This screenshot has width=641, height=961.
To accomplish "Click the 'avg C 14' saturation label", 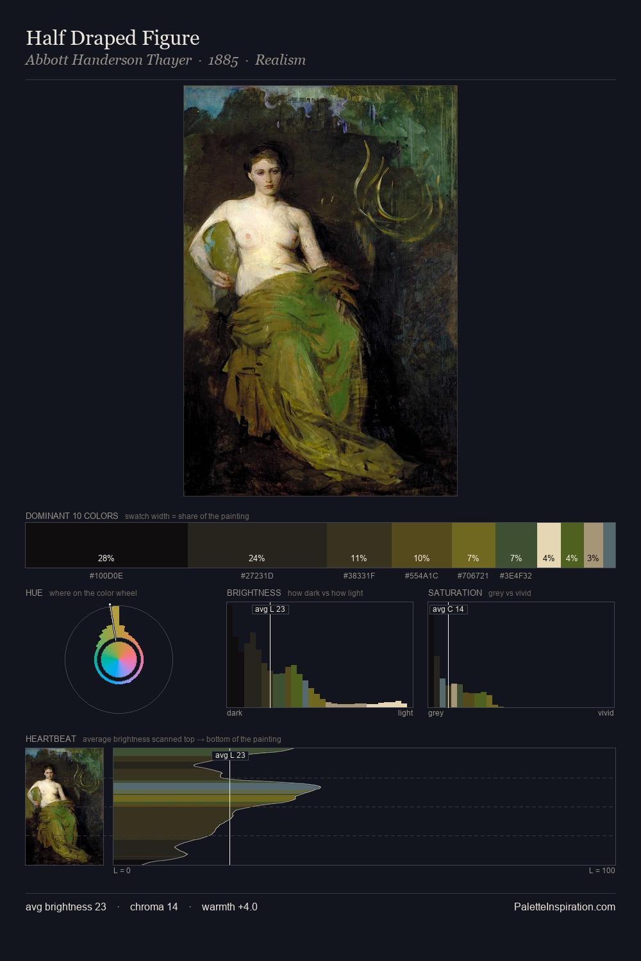I will (448, 609).
